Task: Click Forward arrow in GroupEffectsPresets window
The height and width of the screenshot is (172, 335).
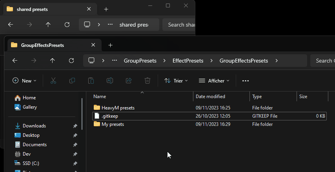Action: click(x=34, y=61)
